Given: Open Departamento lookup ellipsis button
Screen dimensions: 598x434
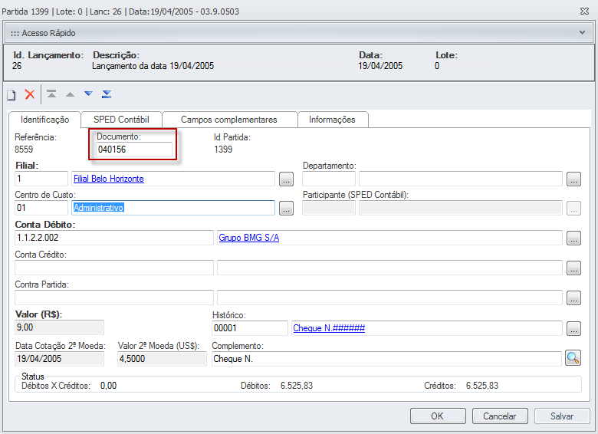Looking at the screenshot, I should click(573, 179).
